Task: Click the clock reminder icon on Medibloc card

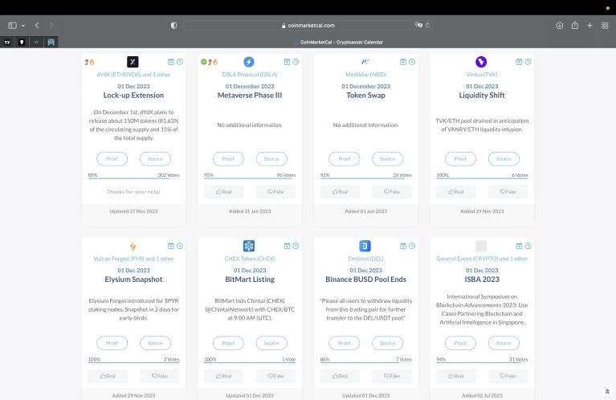Action: click(x=411, y=62)
